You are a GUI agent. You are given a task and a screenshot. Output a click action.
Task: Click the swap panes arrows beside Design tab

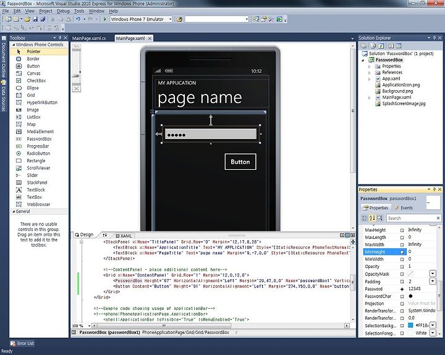coord(105,235)
